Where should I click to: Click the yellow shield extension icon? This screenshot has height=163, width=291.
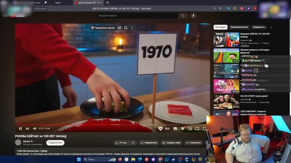point(235,9)
